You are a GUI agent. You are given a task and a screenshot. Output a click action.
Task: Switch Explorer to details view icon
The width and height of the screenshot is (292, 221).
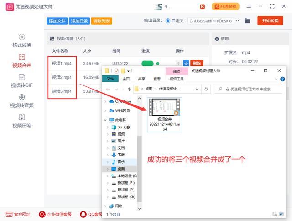tap(275, 214)
